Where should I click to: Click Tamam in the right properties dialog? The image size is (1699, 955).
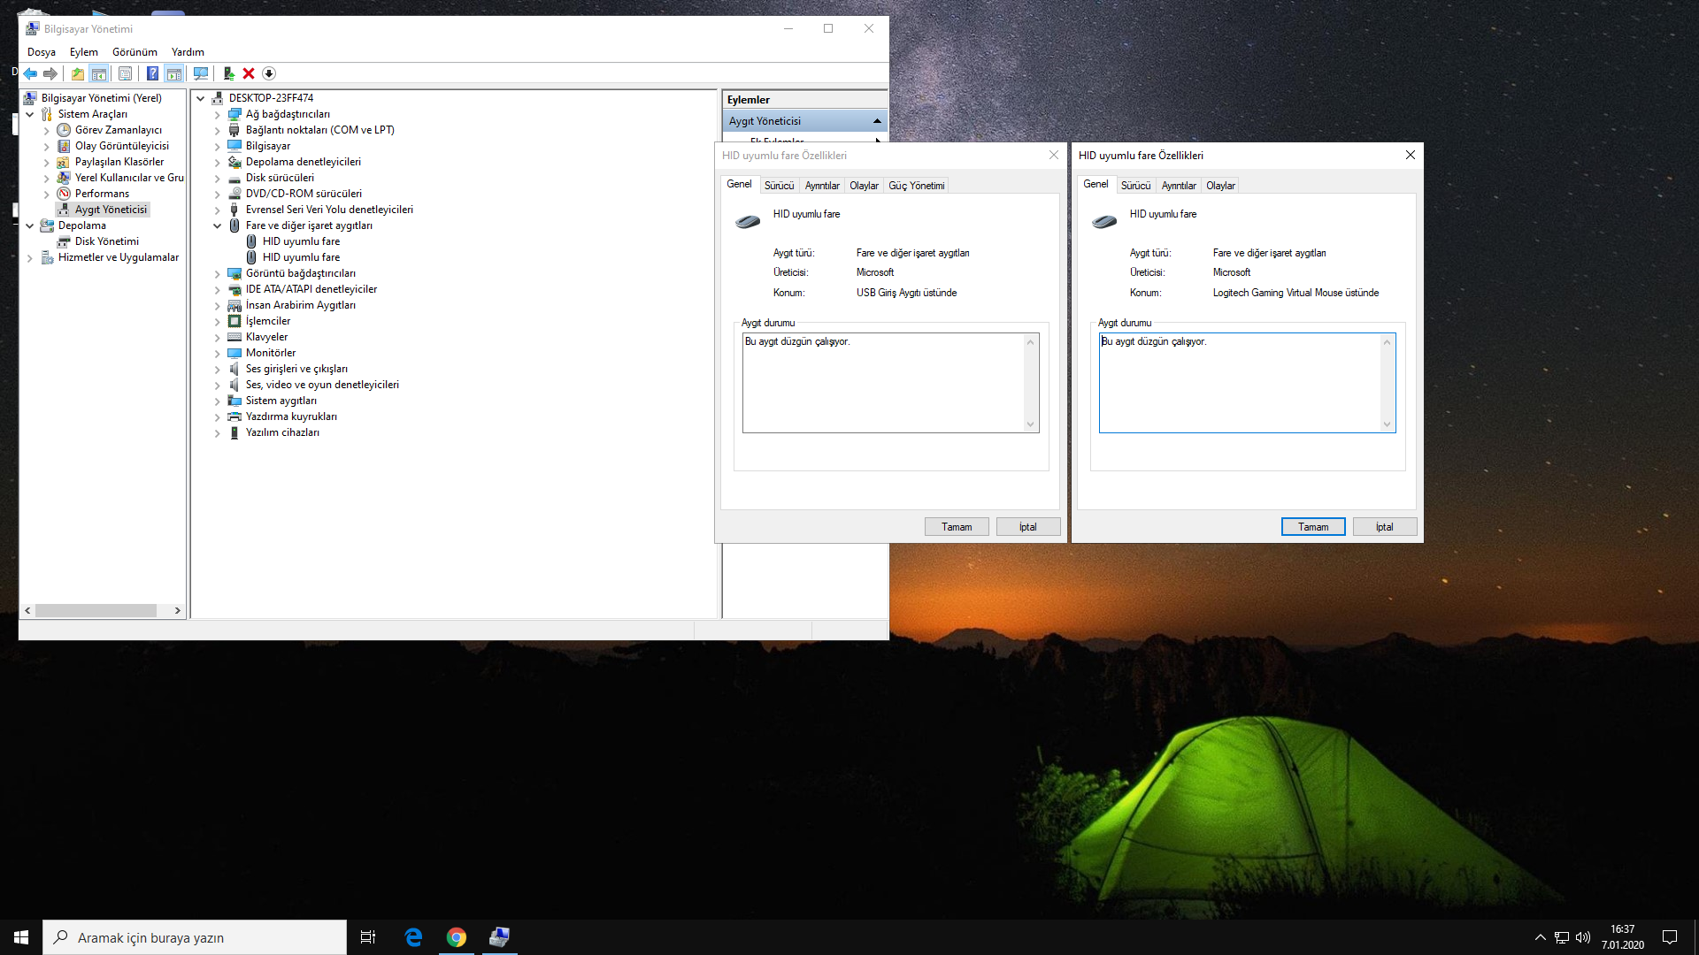coord(1312,527)
